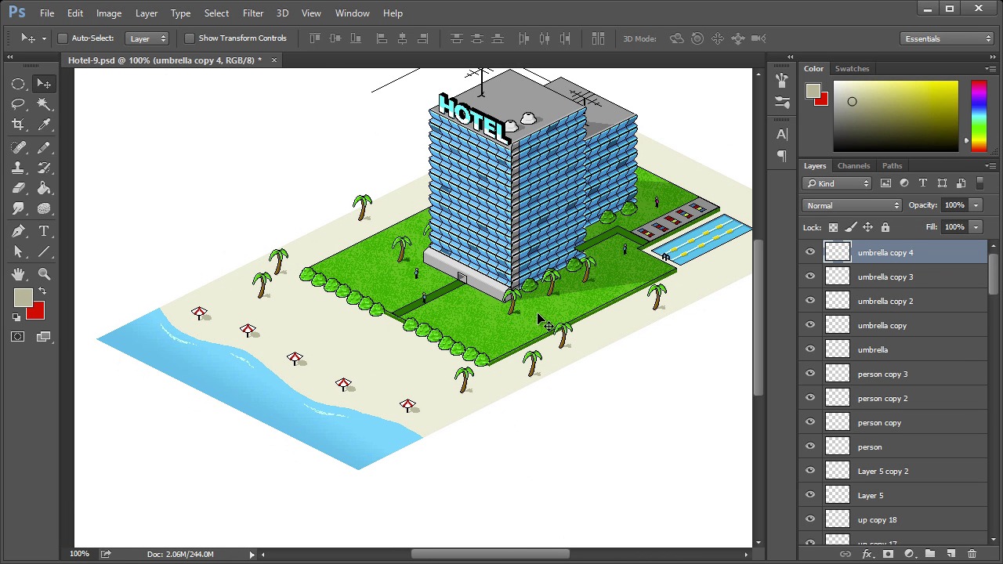Select the Pen tool
Screen dimensions: 1003x564
[18, 231]
